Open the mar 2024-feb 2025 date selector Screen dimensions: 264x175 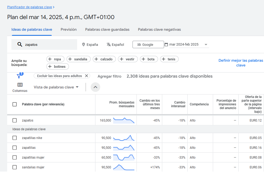click(x=189, y=44)
